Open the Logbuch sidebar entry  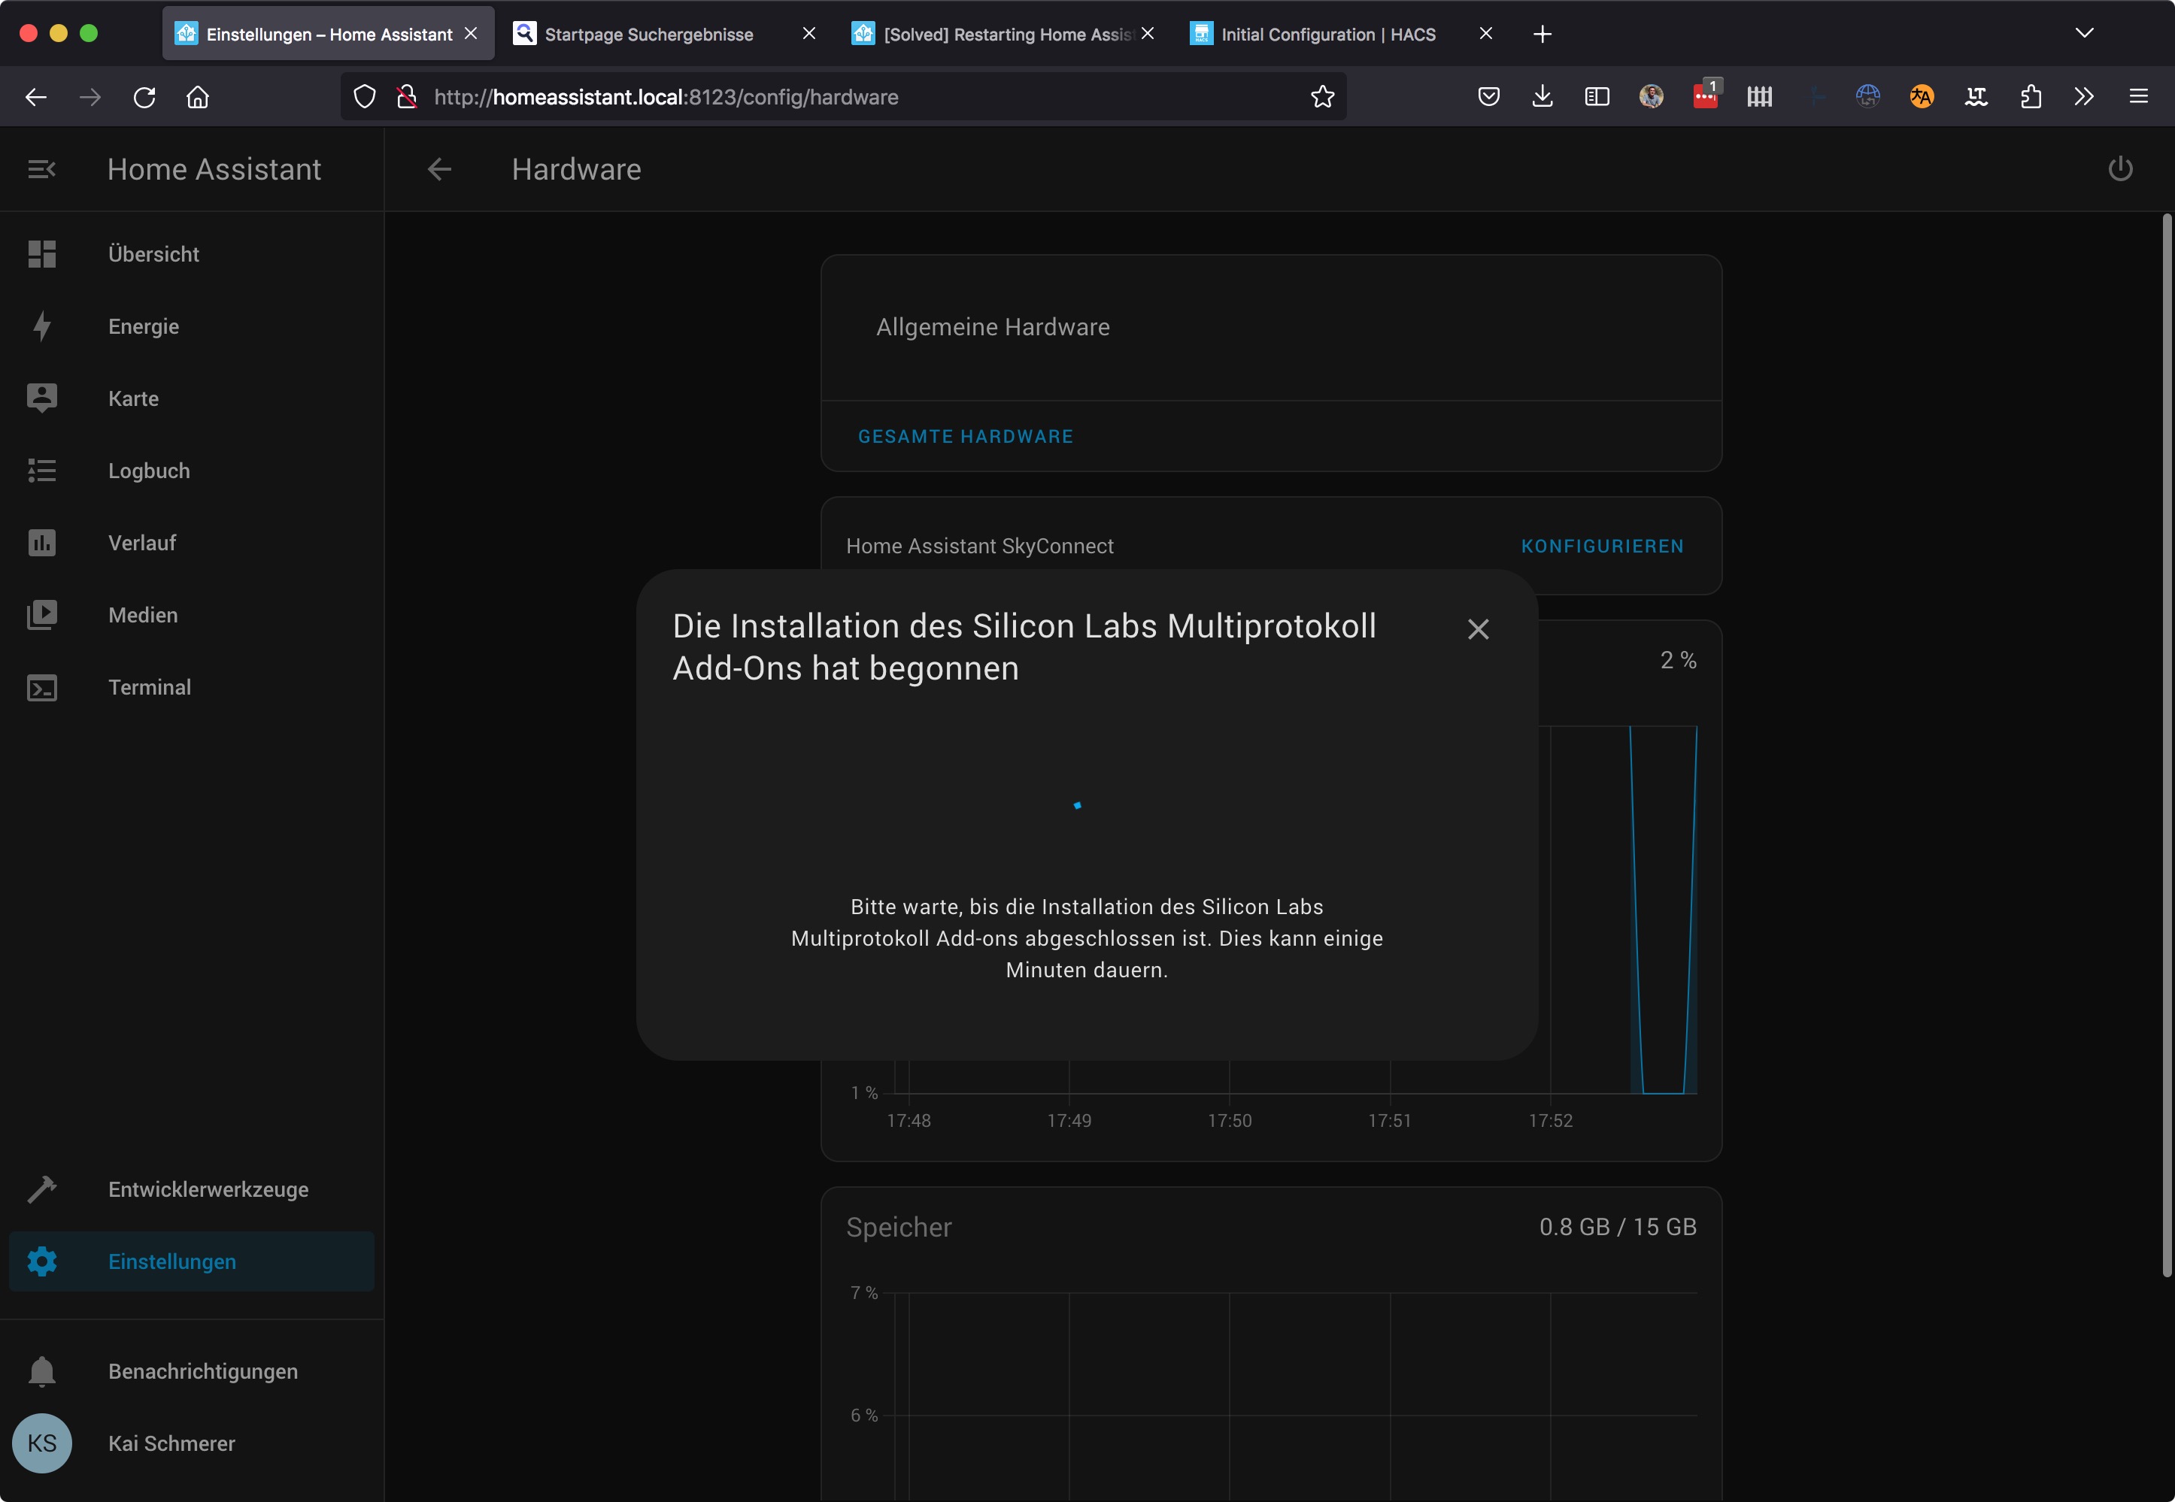point(149,471)
